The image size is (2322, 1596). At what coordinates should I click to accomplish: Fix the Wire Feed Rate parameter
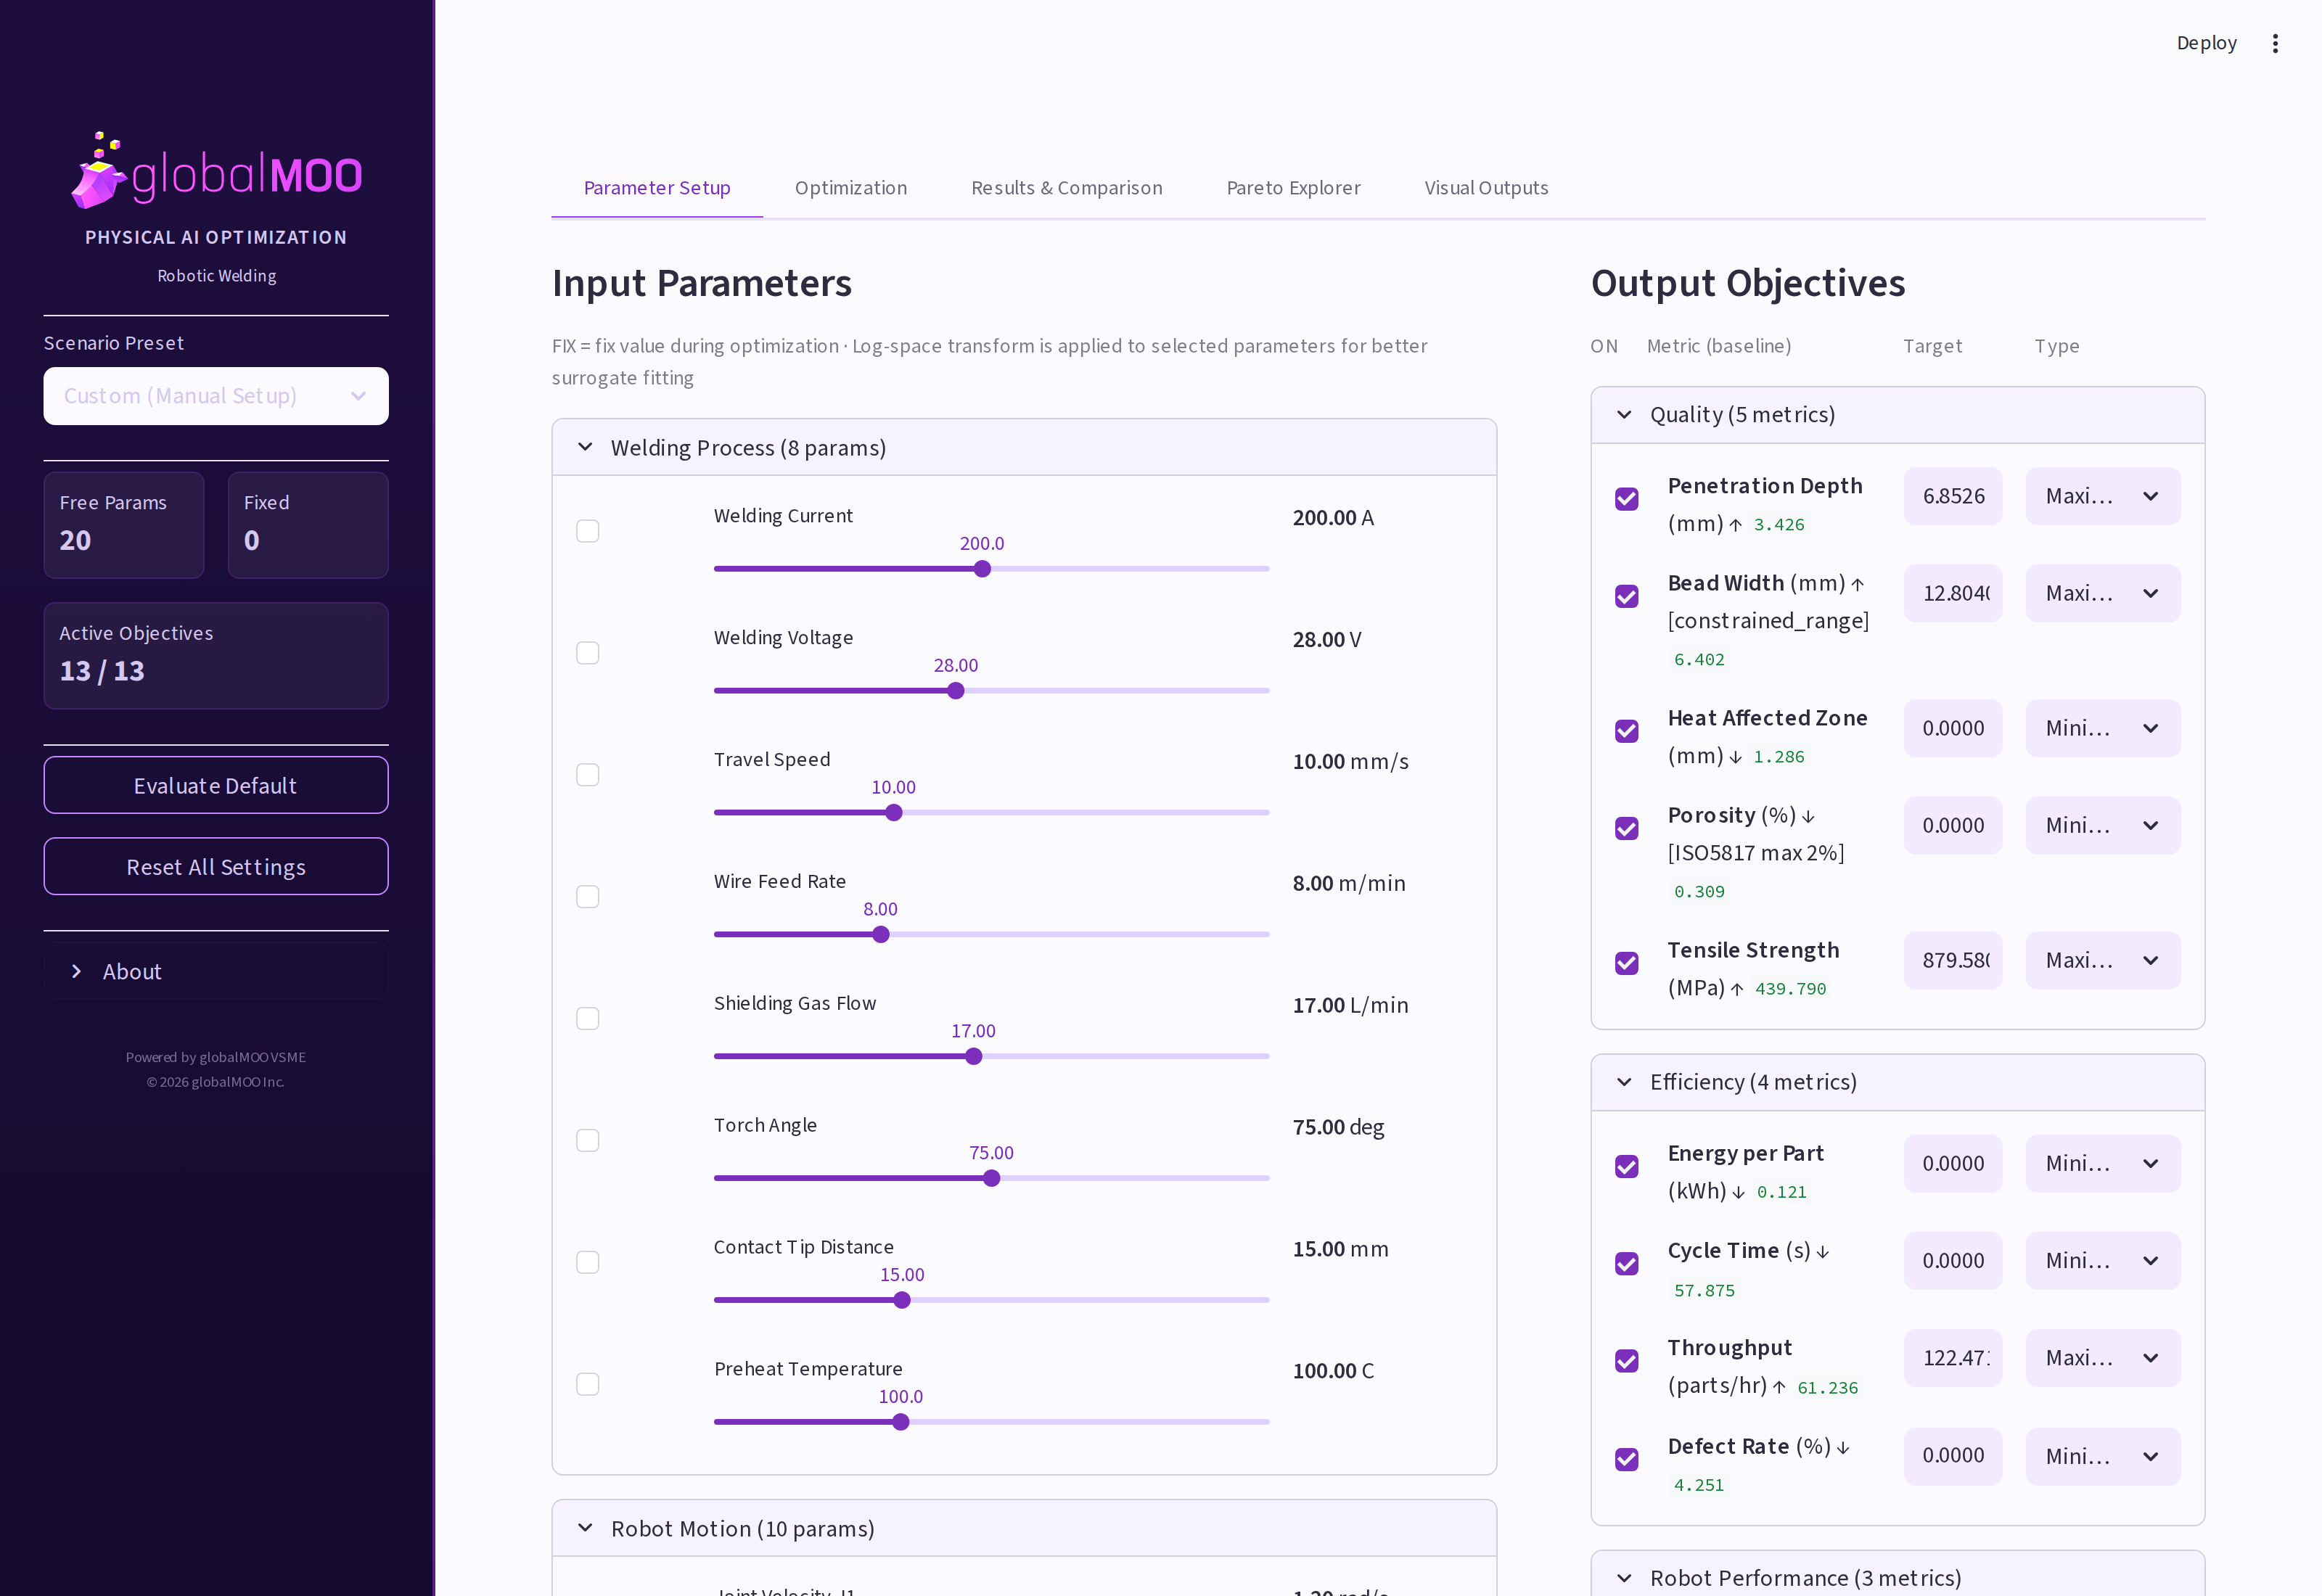click(x=588, y=897)
